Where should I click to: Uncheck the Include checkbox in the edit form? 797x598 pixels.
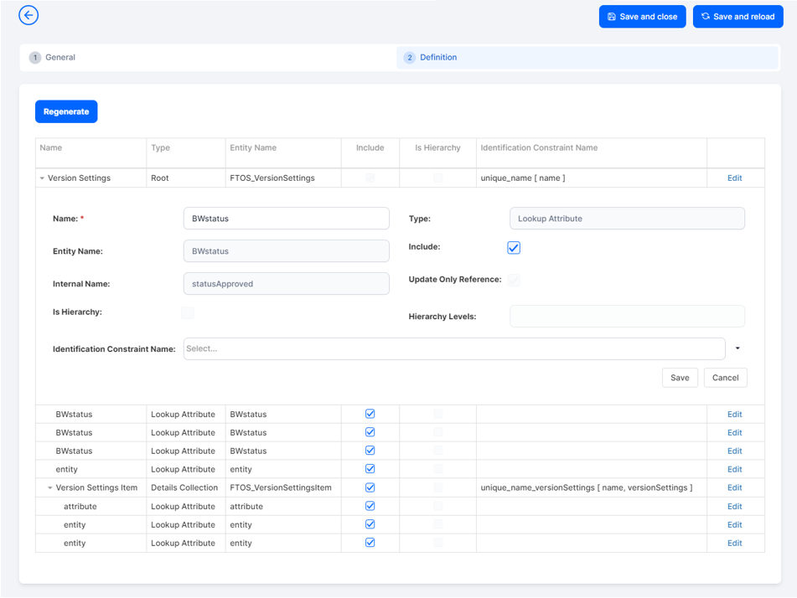click(514, 247)
